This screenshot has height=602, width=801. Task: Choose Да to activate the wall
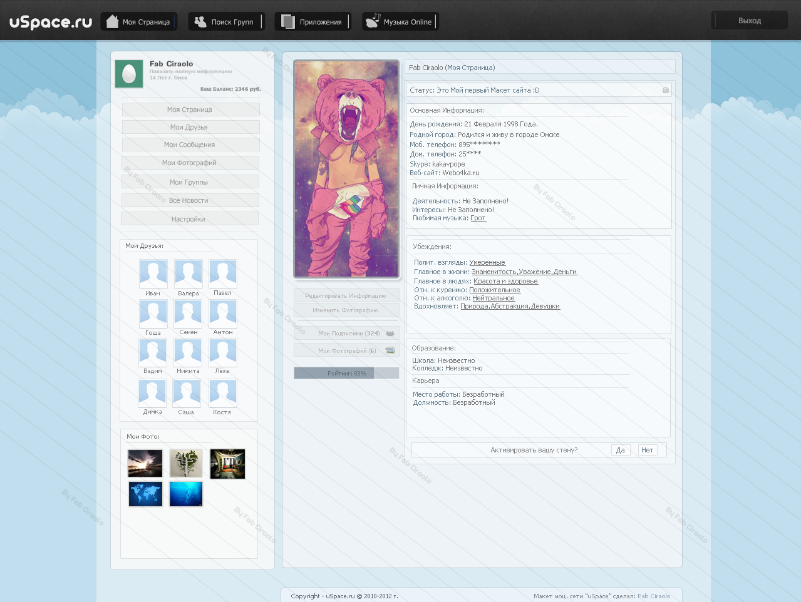[621, 450]
